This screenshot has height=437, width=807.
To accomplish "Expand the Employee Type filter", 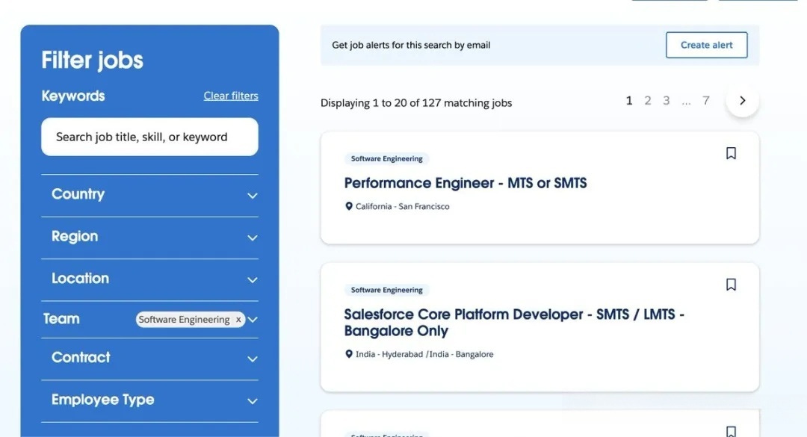I will coord(149,400).
